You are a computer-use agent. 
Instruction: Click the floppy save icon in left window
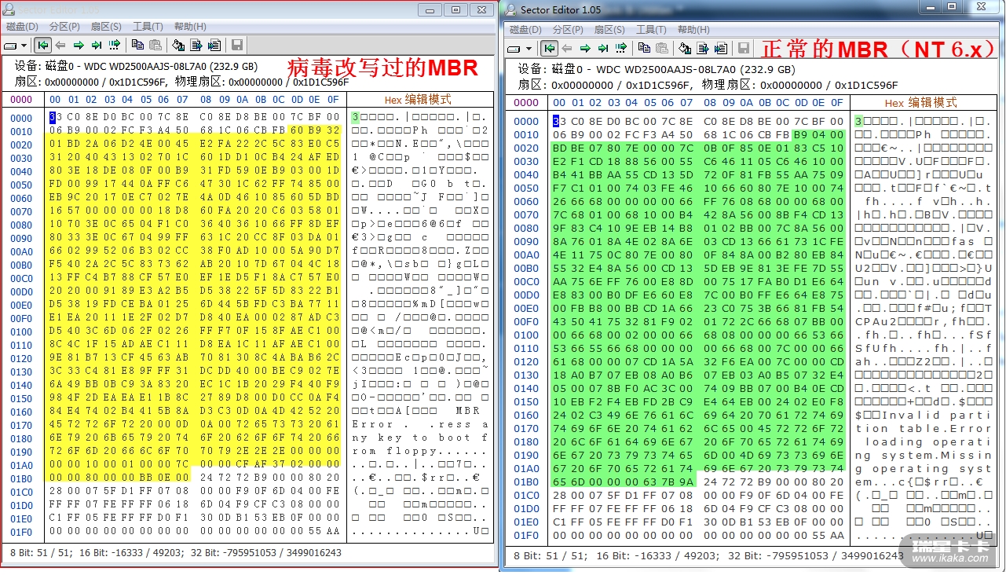coord(237,46)
